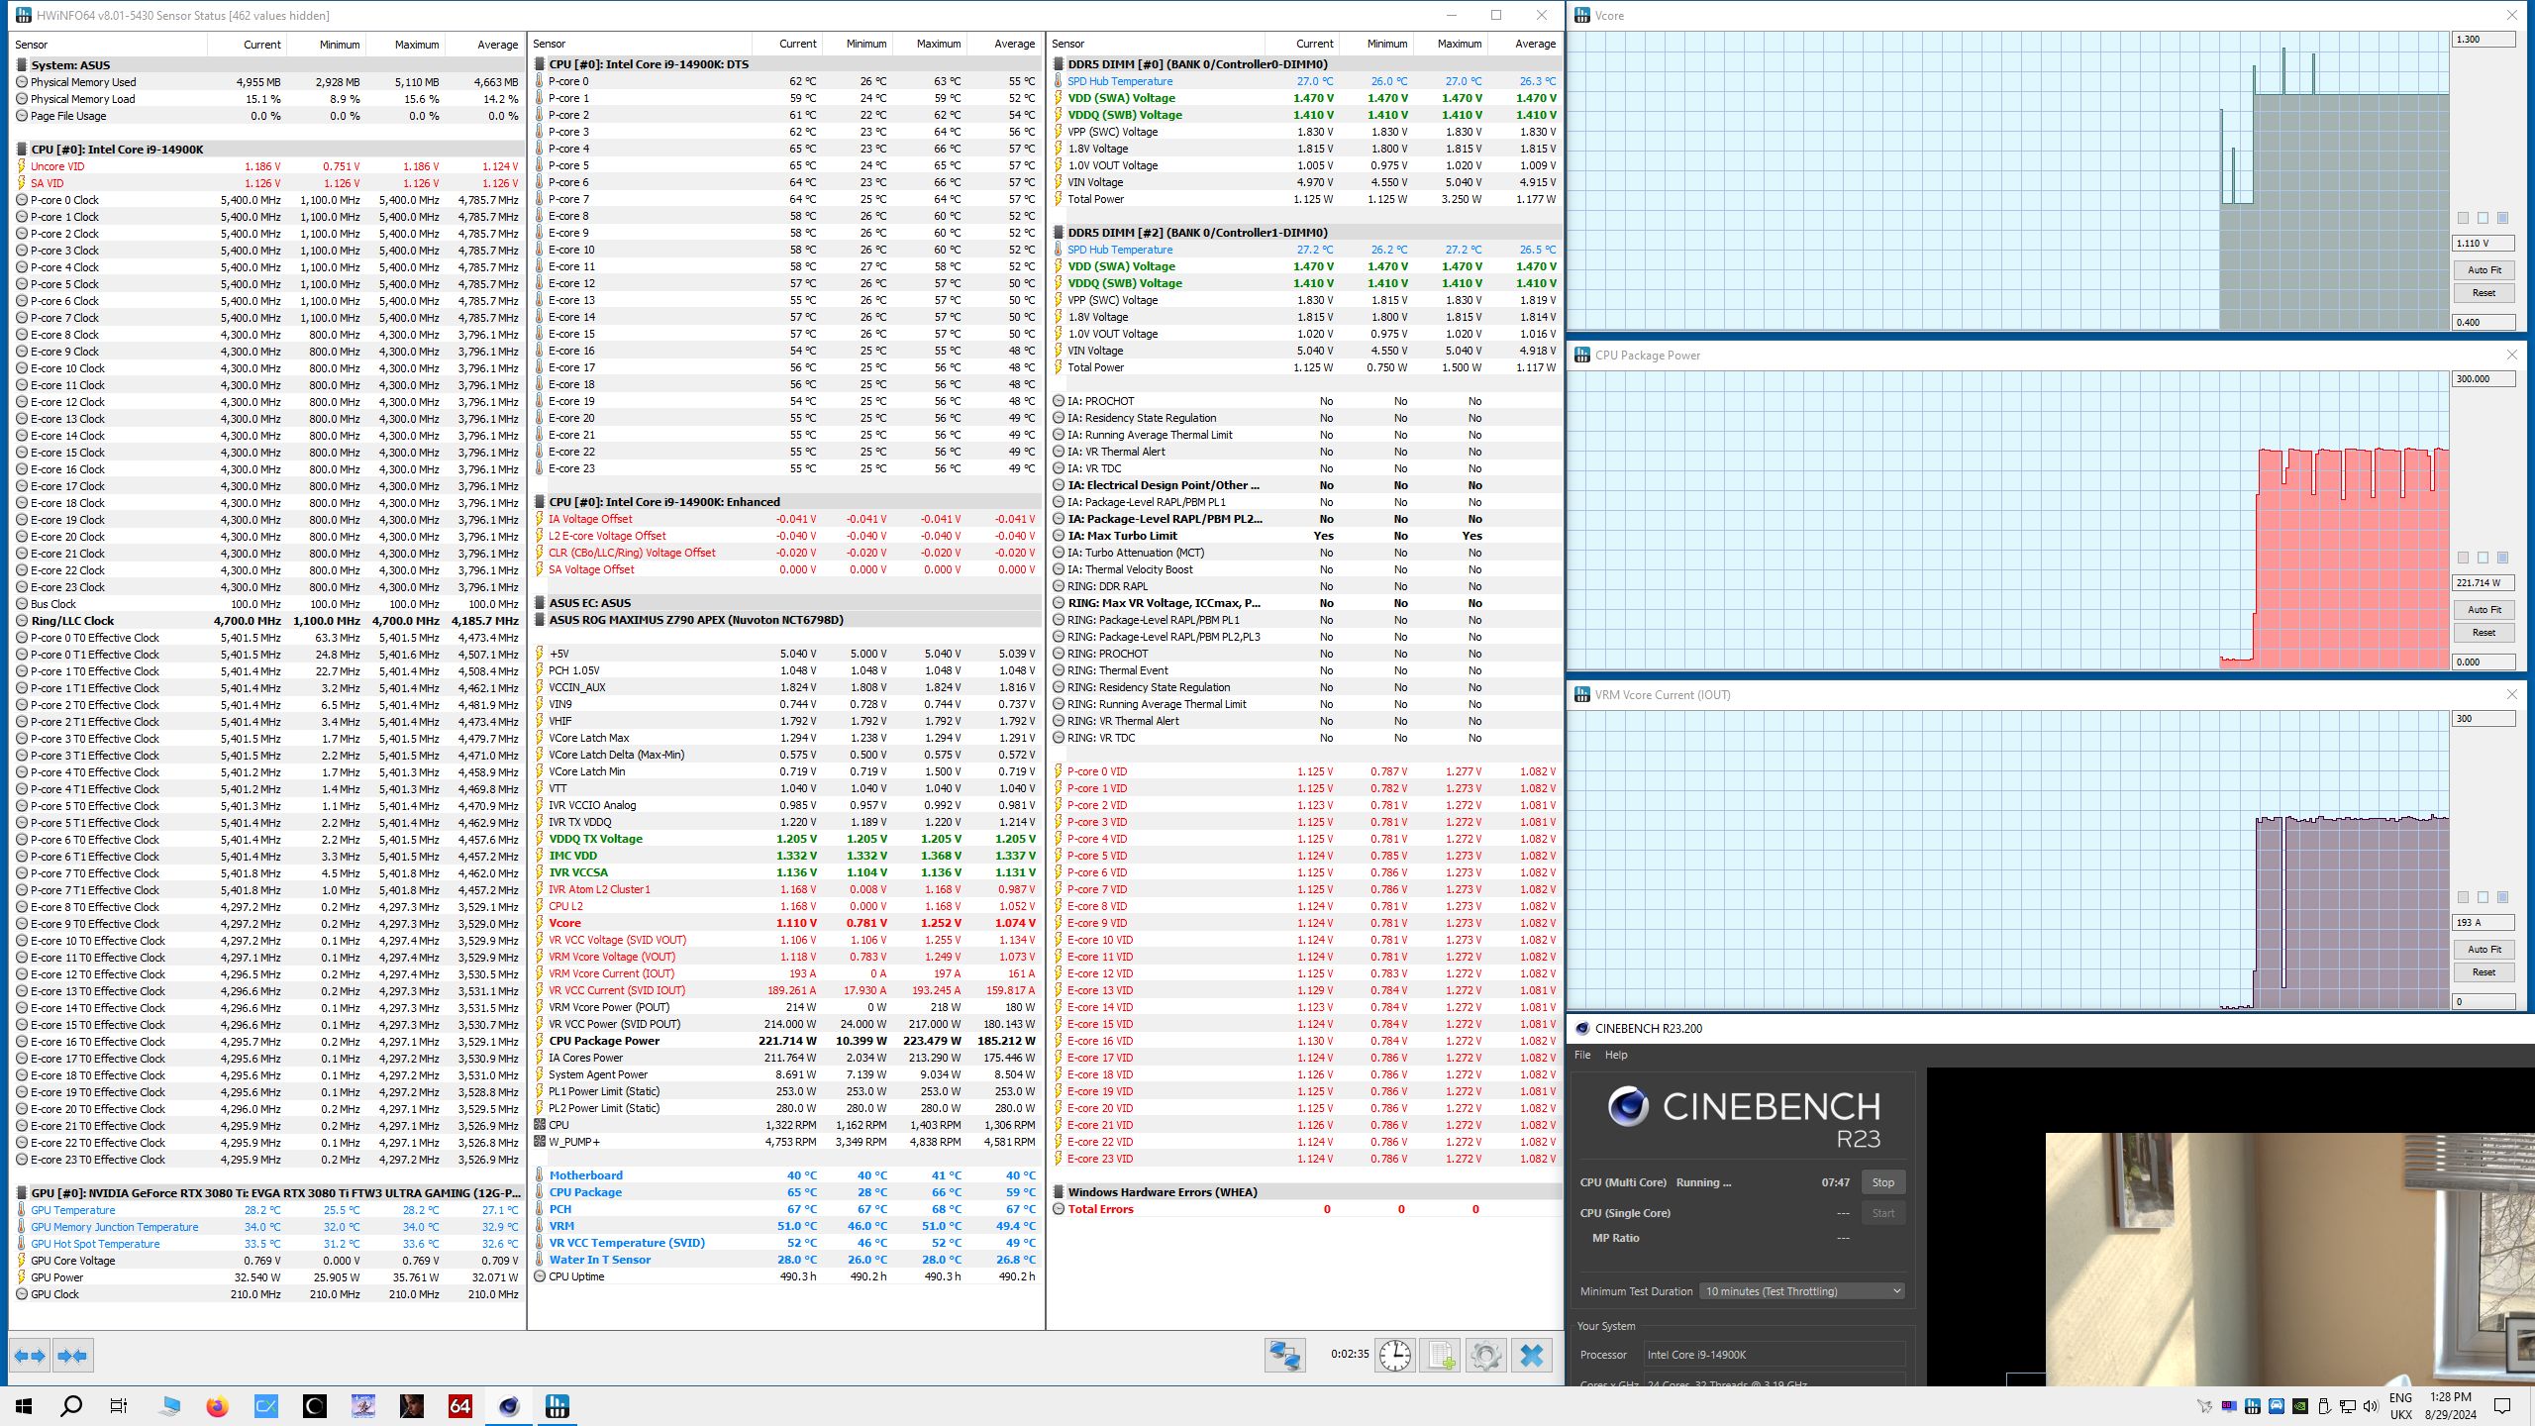Open the blue CX taskbar app icon

point(265,1406)
